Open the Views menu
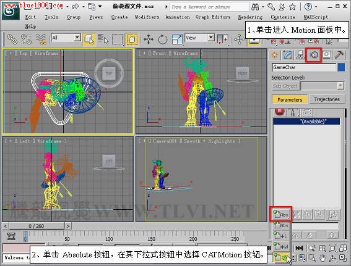The height and width of the screenshot is (266, 351). pos(96,17)
